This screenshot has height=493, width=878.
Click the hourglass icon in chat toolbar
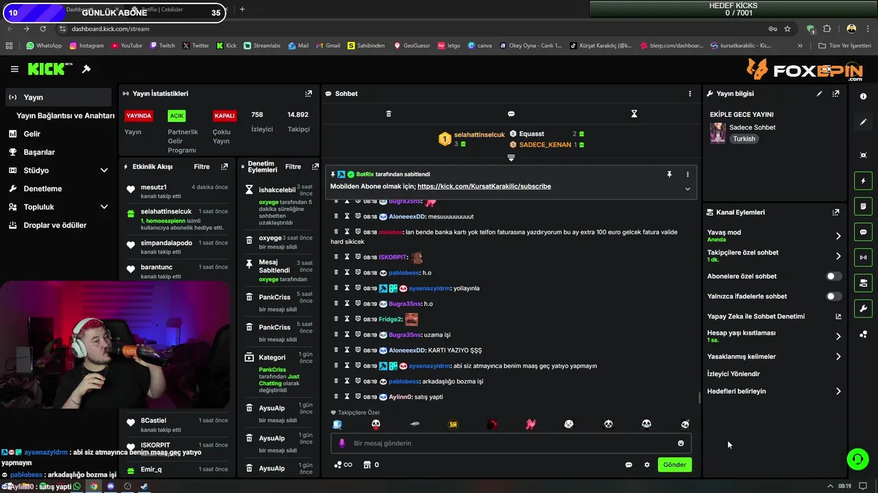pos(634,114)
